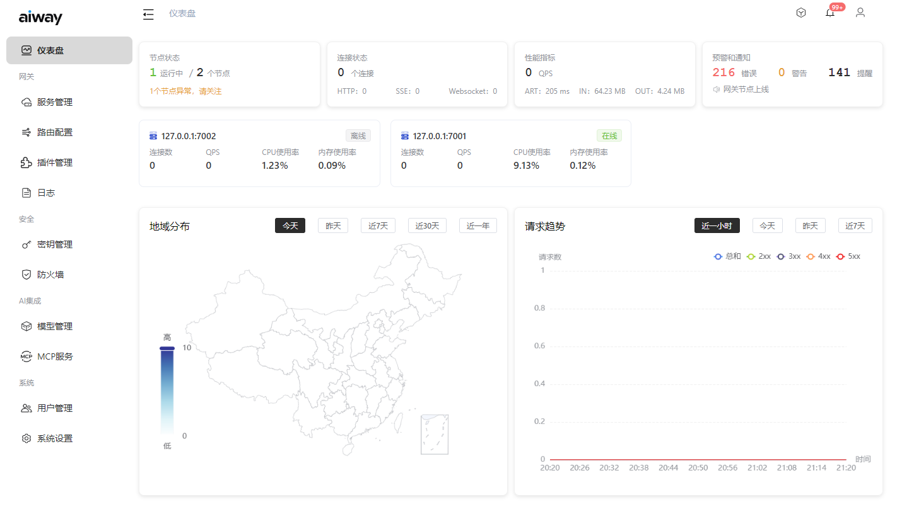Toggle the 2xx series in chart legend
The width and height of the screenshot is (902, 507).
point(759,256)
